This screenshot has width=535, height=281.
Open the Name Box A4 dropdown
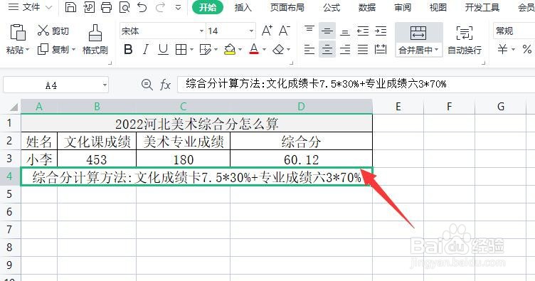click(x=105, y=85)
